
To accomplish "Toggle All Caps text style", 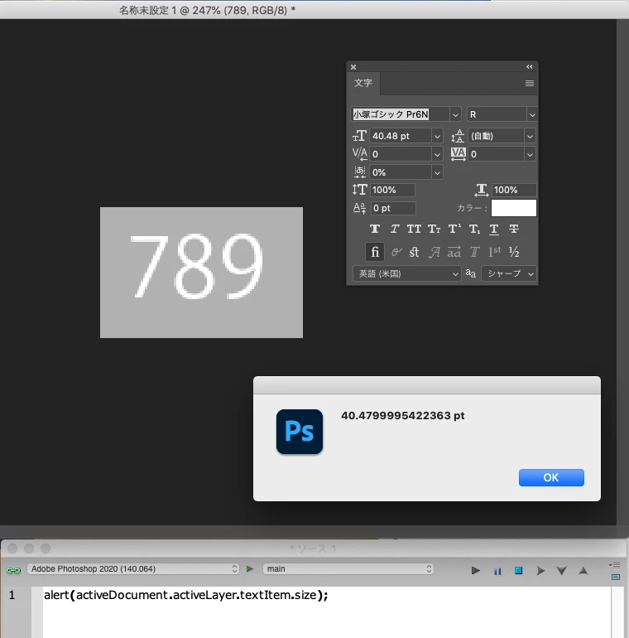I will click(414, 229).
